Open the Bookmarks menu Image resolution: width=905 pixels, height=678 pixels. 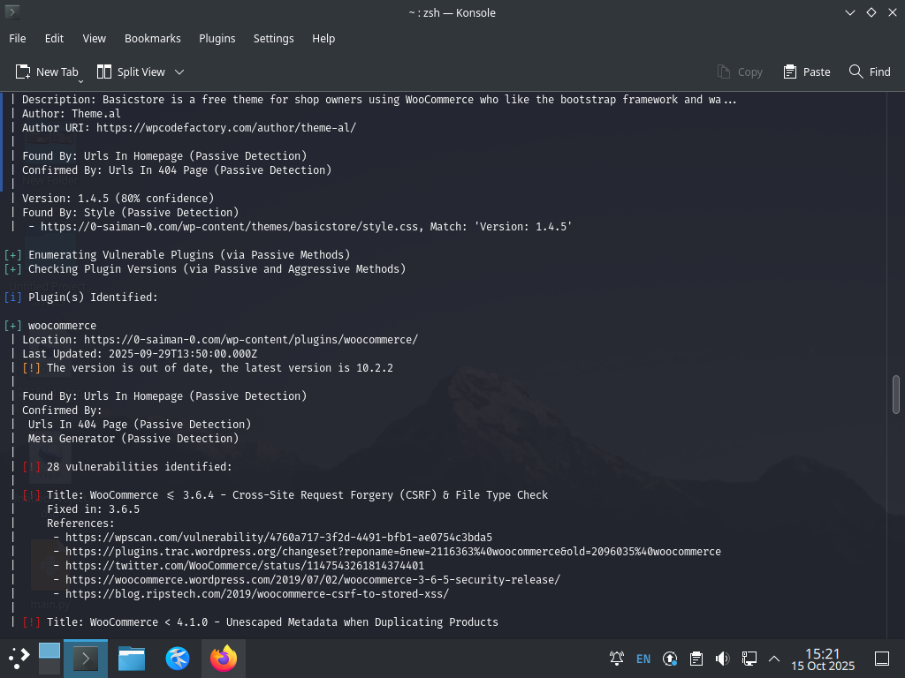click(152, 39)
